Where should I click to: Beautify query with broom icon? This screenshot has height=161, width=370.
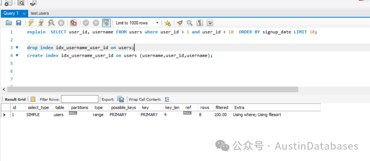(180, 23)
